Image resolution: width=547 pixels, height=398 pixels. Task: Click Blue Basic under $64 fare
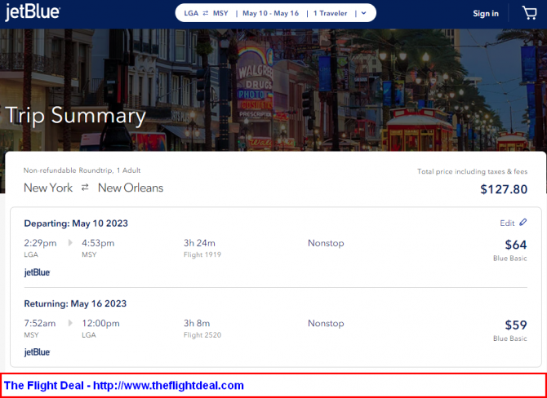click(x=510, y=259)
